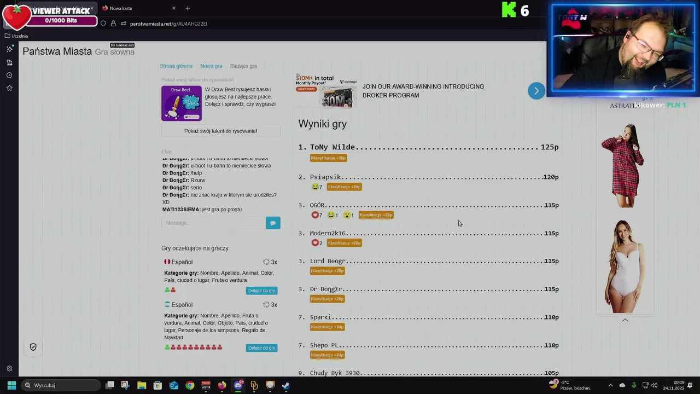Click Klasyfikacja +30p badge under ToNy Wilde
The height and width of the screenshot is (394, 700).
click(x=328, y=158)
